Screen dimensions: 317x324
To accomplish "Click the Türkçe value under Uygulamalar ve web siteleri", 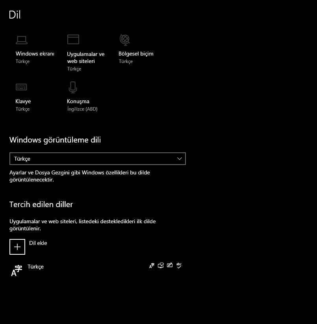I will click(74, 69).
